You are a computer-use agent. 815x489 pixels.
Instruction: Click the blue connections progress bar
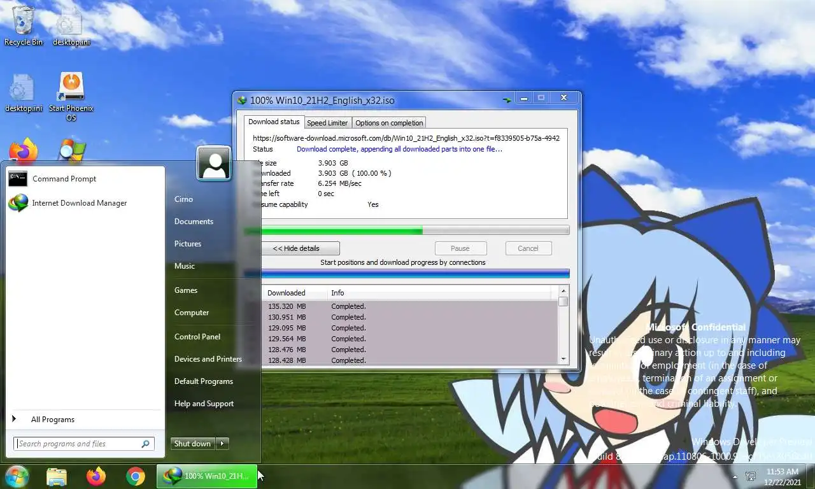click(407, 274)
